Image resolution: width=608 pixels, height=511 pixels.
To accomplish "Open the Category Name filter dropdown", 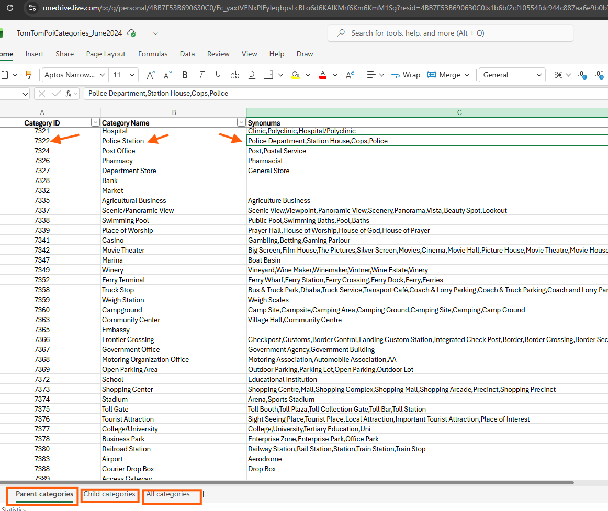I will point(241,122).
